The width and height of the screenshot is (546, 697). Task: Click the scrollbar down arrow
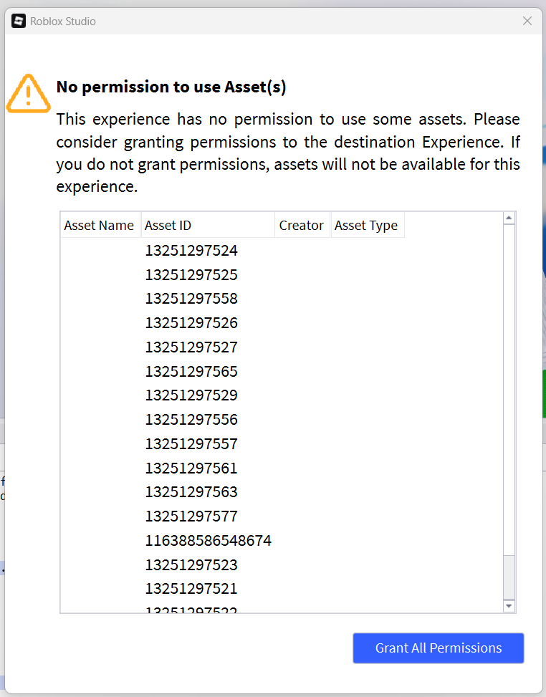(509, 606)
